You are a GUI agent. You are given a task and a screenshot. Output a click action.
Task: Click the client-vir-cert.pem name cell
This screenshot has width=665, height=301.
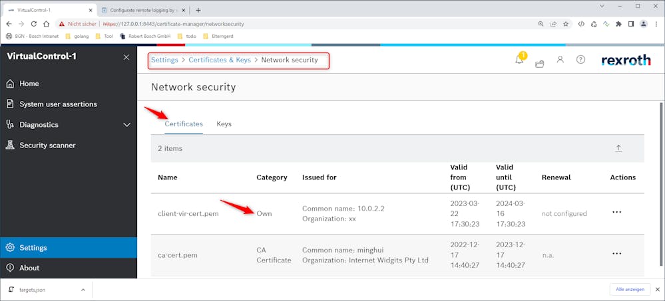point(188,214)
